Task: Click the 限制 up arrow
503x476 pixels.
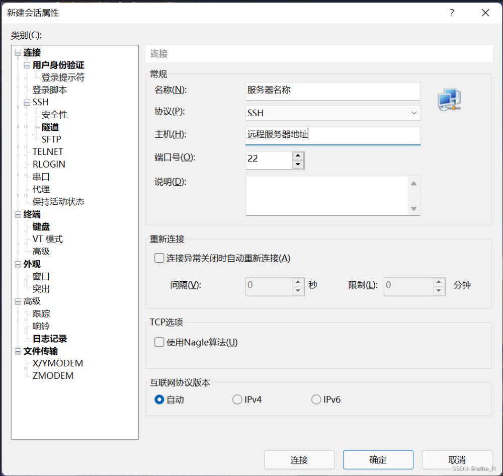Action: (439, 282)
